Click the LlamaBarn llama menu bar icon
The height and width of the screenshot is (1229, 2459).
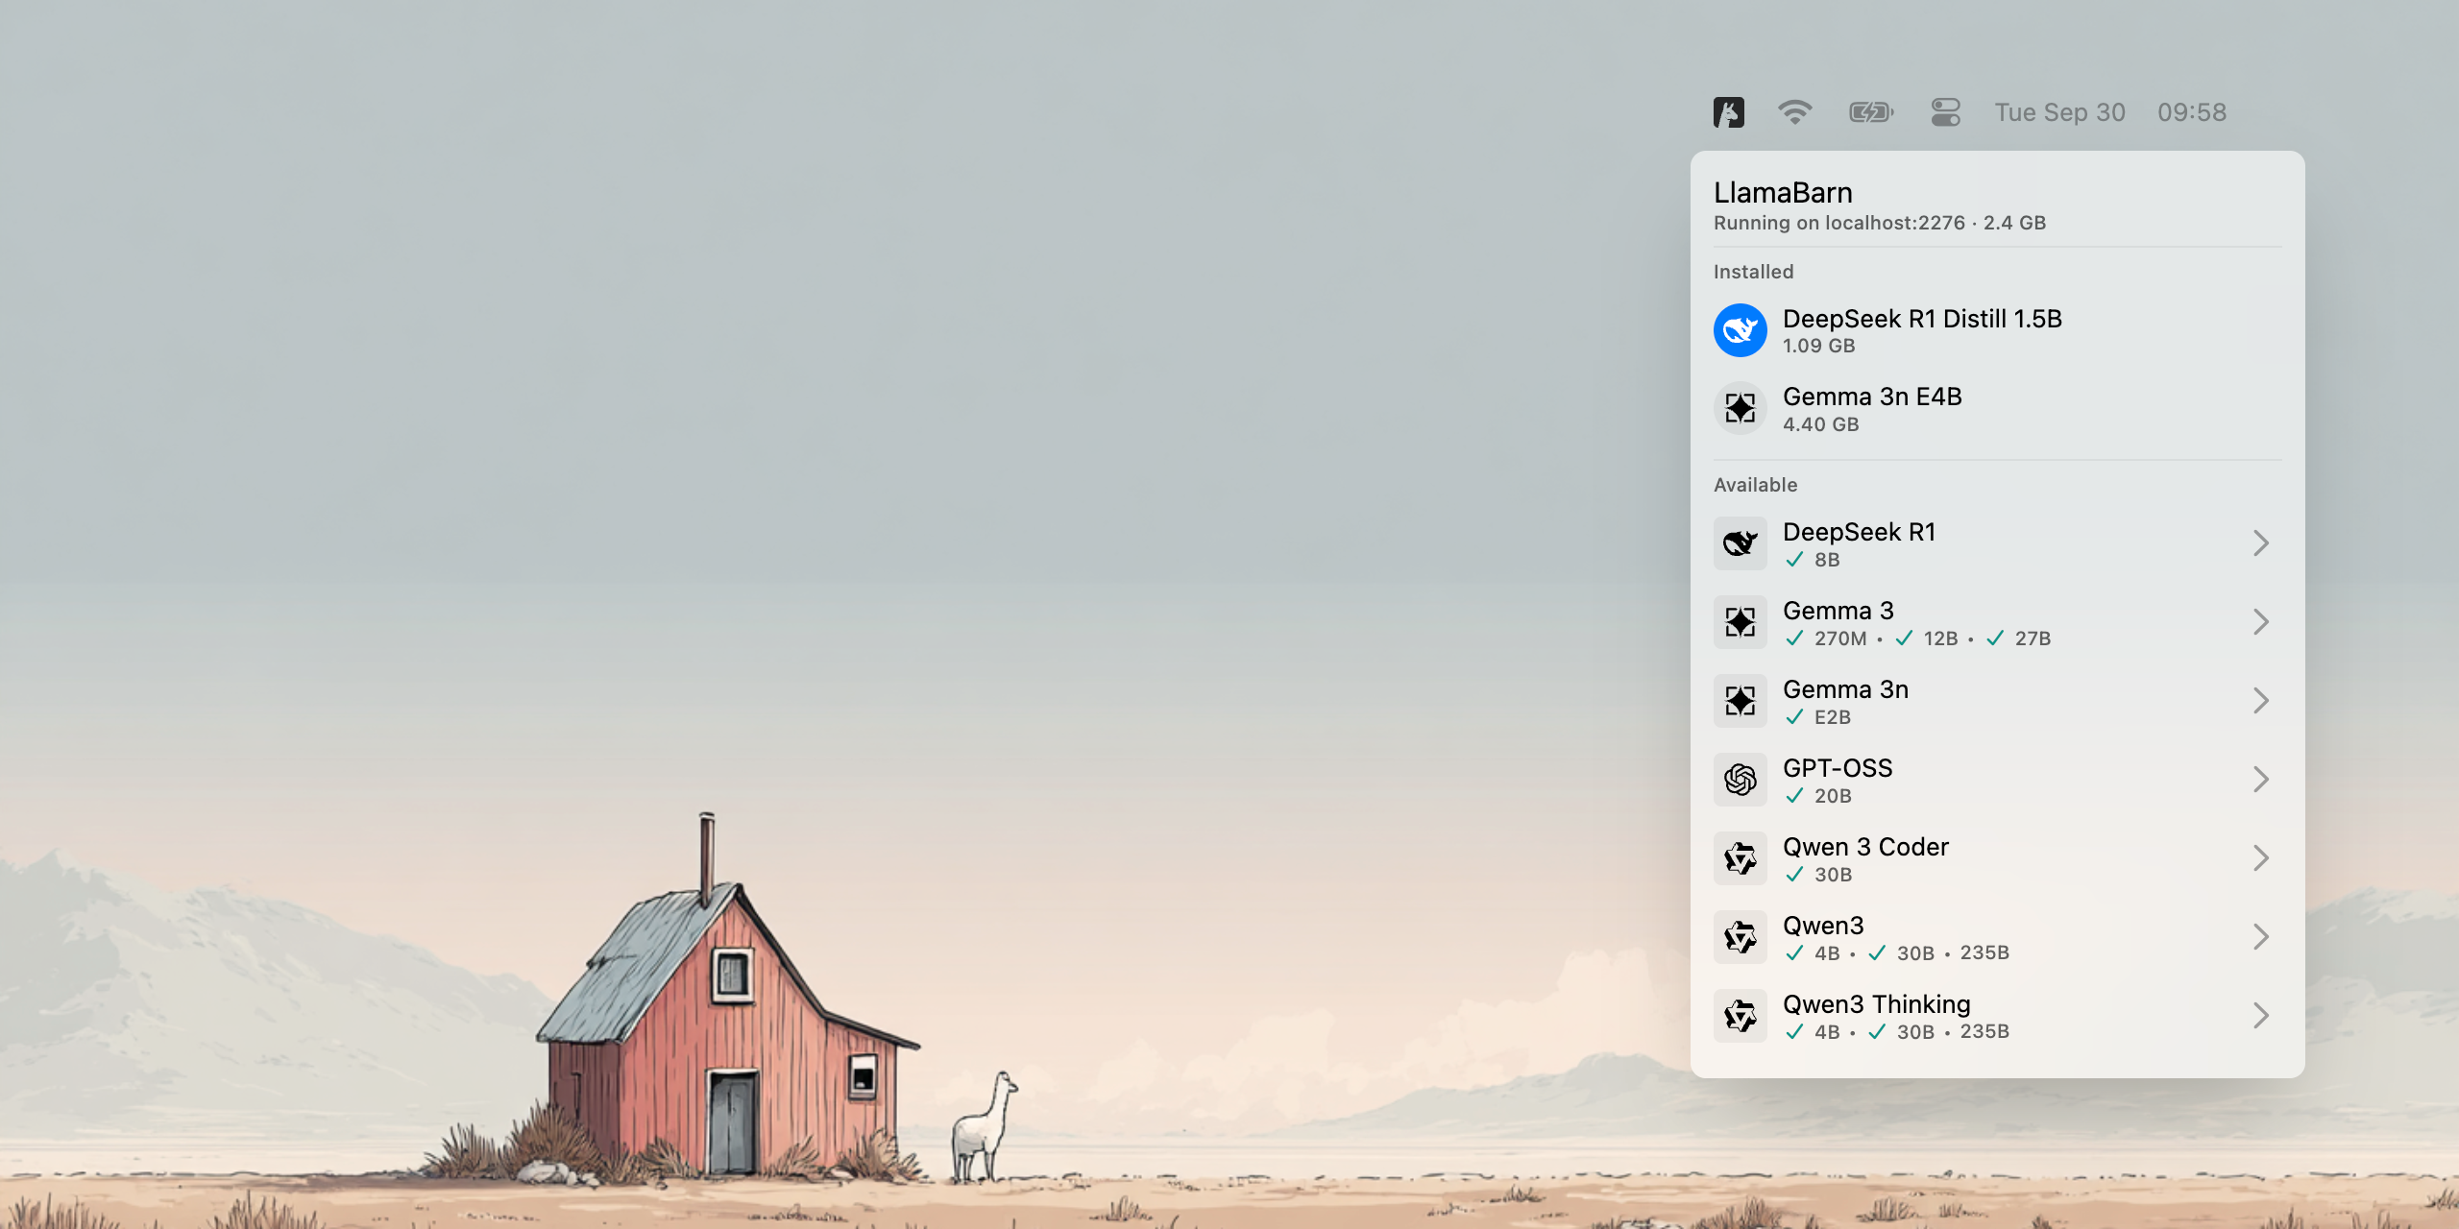point(1728,112)
